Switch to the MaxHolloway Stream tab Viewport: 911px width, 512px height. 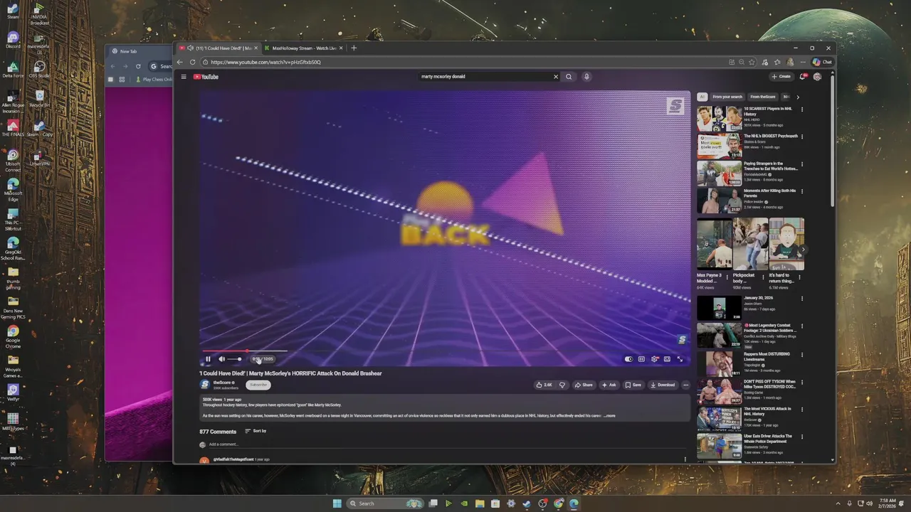(x=304, y=48)
